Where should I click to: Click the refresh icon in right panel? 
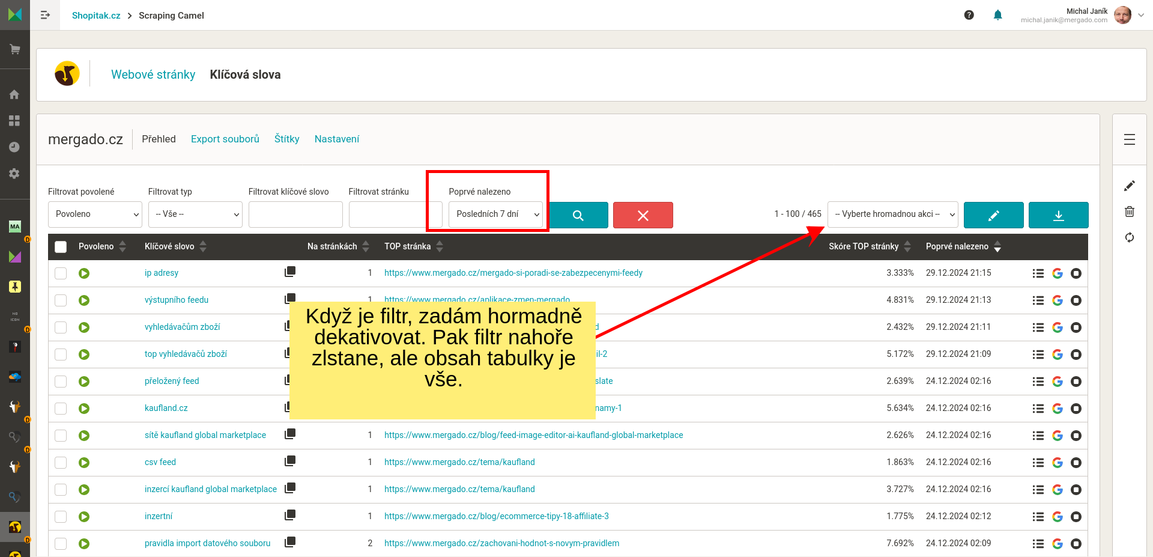1130,237
